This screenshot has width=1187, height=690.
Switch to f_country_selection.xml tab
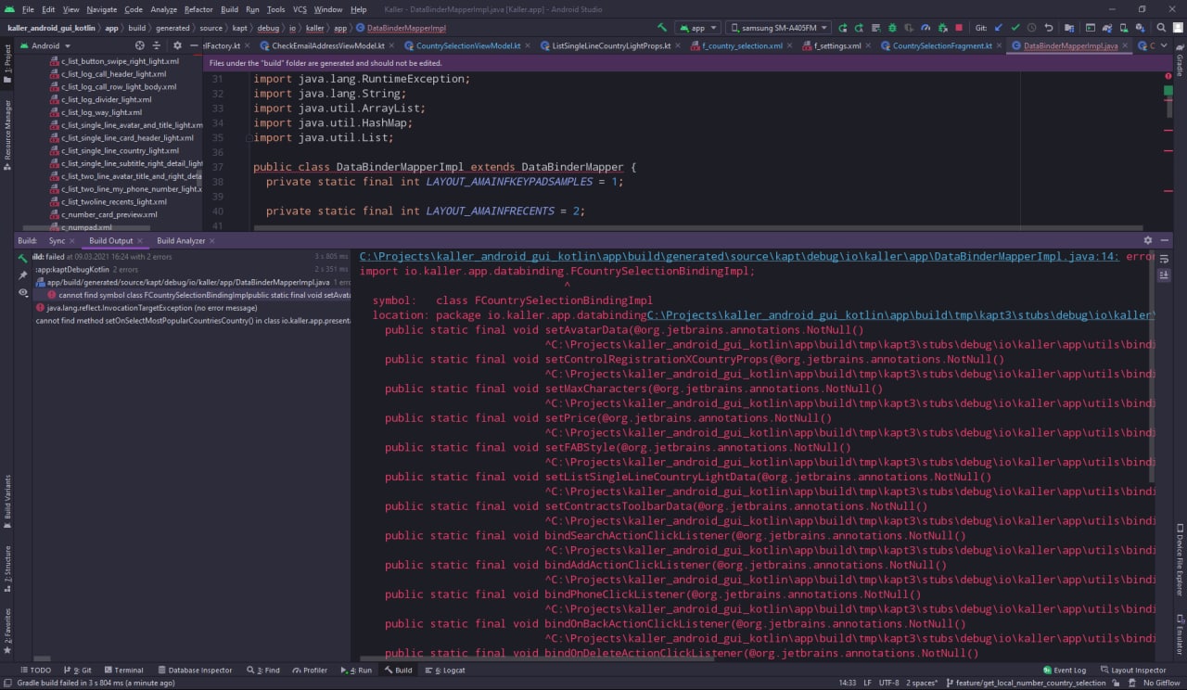(x=741, y=45)
